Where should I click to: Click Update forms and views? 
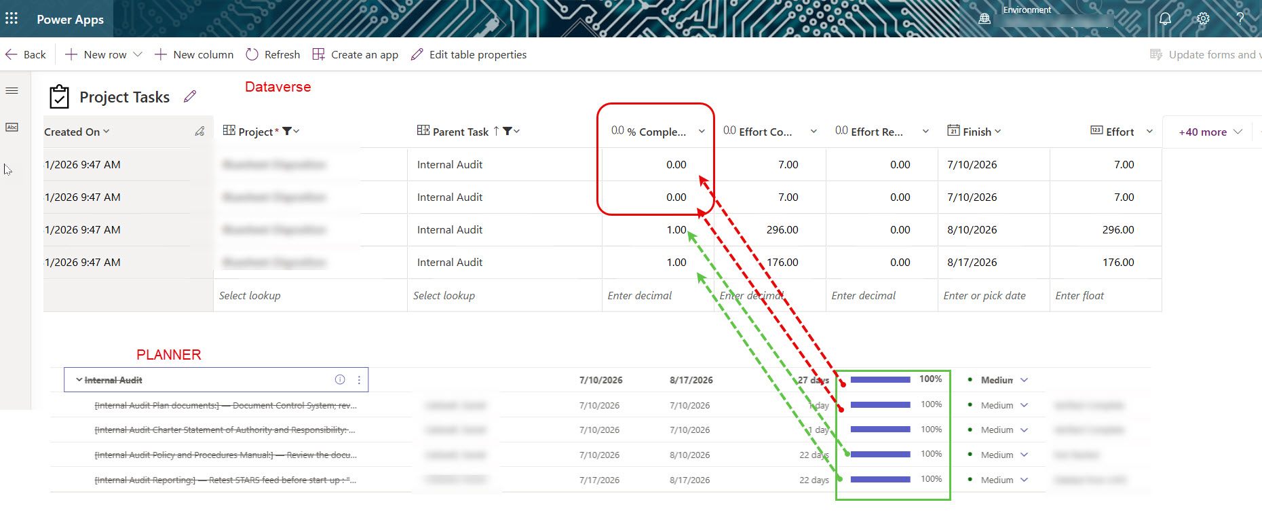[x=1206, y=54]
